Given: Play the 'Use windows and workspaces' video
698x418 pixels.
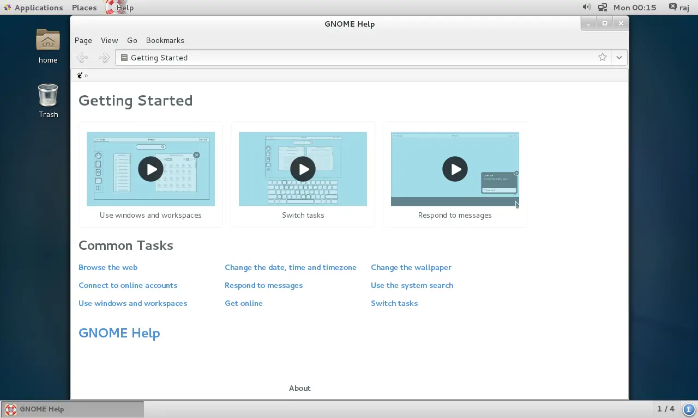Looking at the screenshot, I should click(151, 169).
